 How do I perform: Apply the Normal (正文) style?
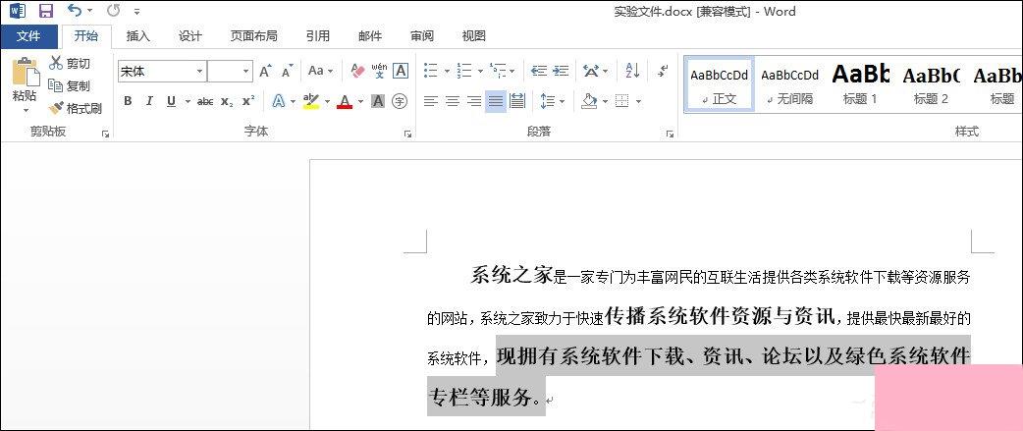pos(719,84)
